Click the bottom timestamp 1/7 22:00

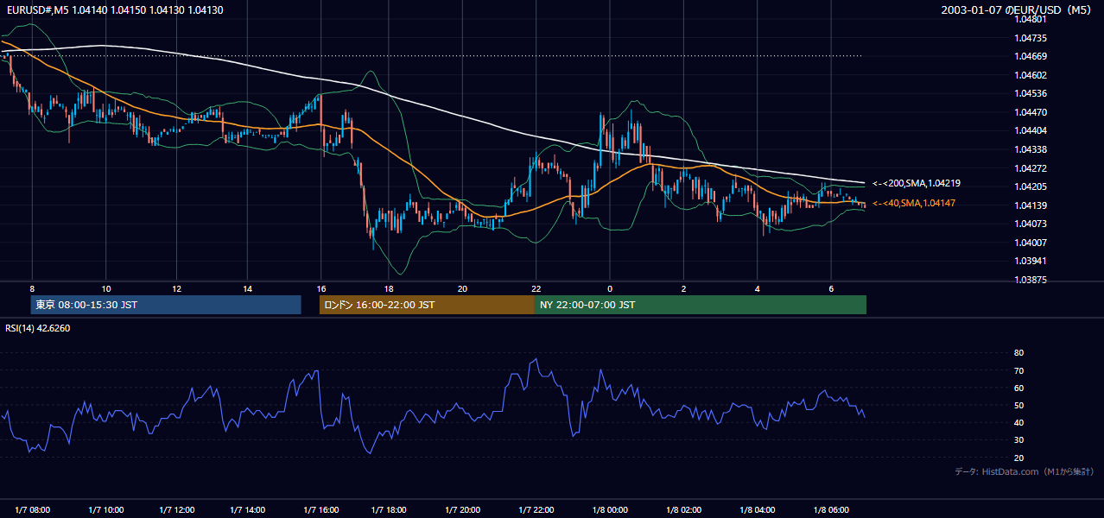536,509
